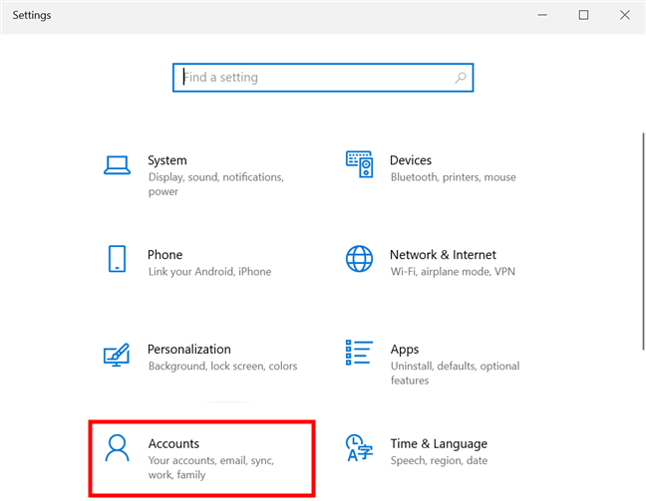Open Accounts settings heading
Screen dimensions: 646x501
coord(173,444)
